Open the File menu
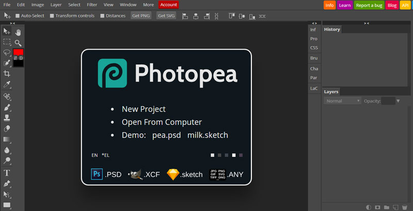 coord(7,5)
